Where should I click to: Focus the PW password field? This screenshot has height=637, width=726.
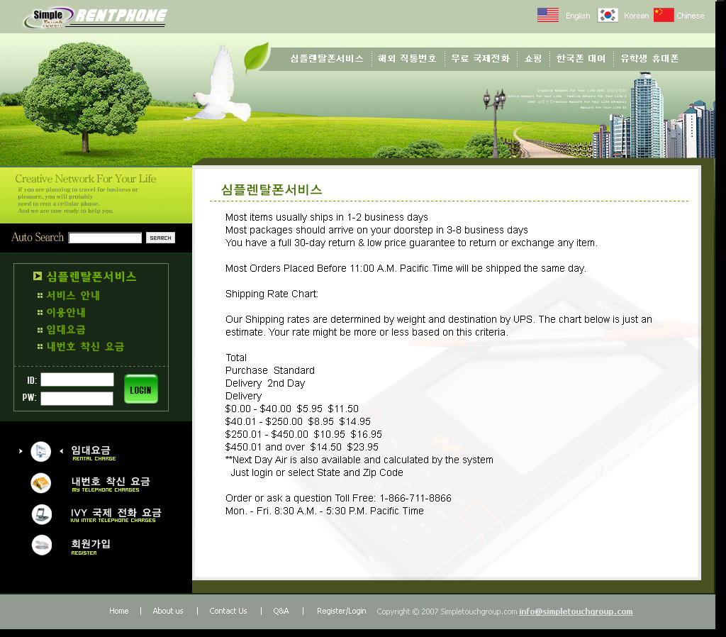77,399
